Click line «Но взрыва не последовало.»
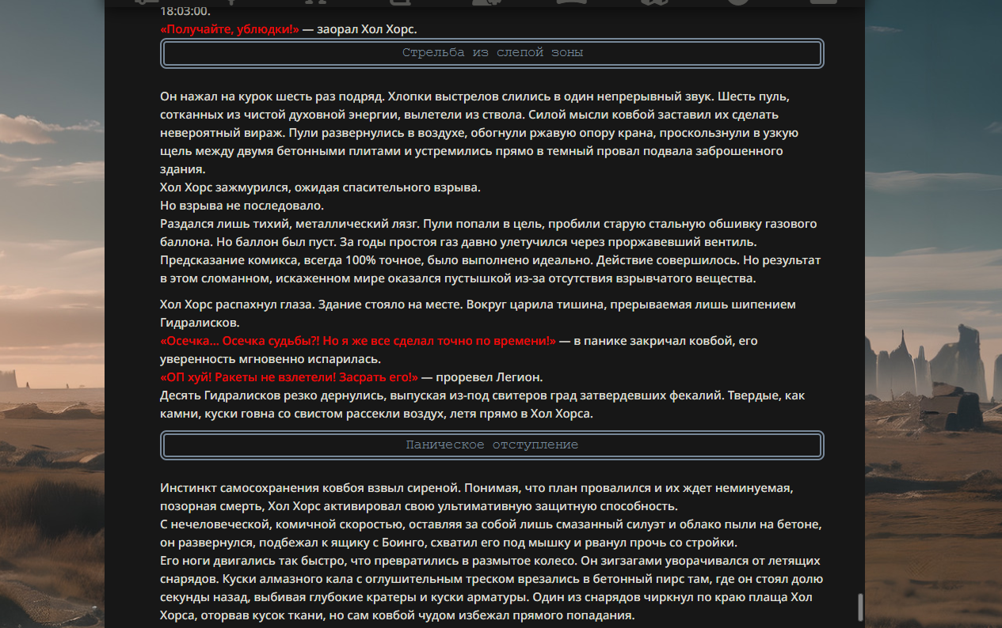This screenshot has width=1002, height=628. pyautogui.click(x=242, y=206)
